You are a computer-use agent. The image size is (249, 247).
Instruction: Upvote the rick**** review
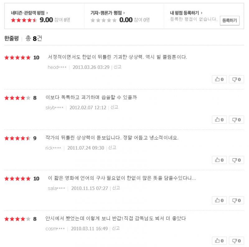(x=219, y=160)
